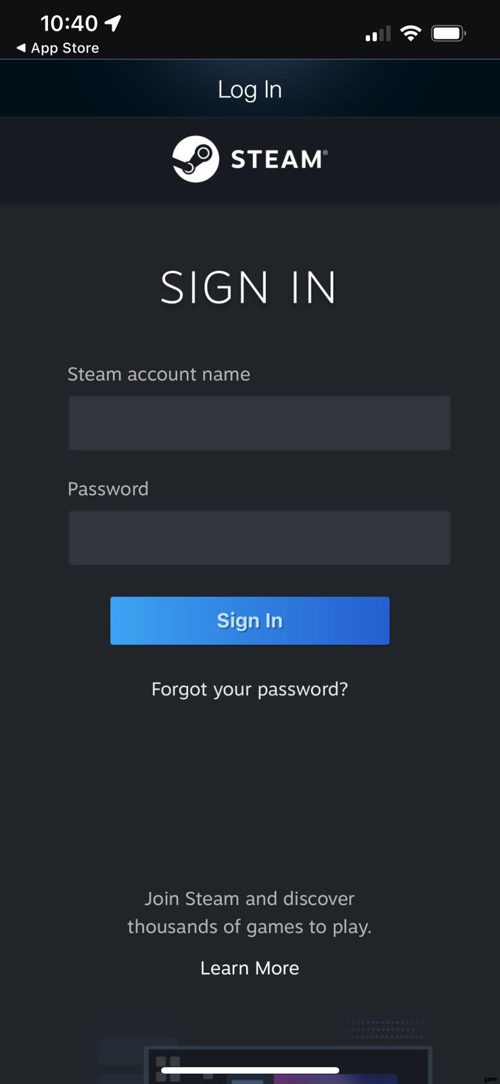
Task: Tap the Steam account name label
Action: tap(159, 374)
